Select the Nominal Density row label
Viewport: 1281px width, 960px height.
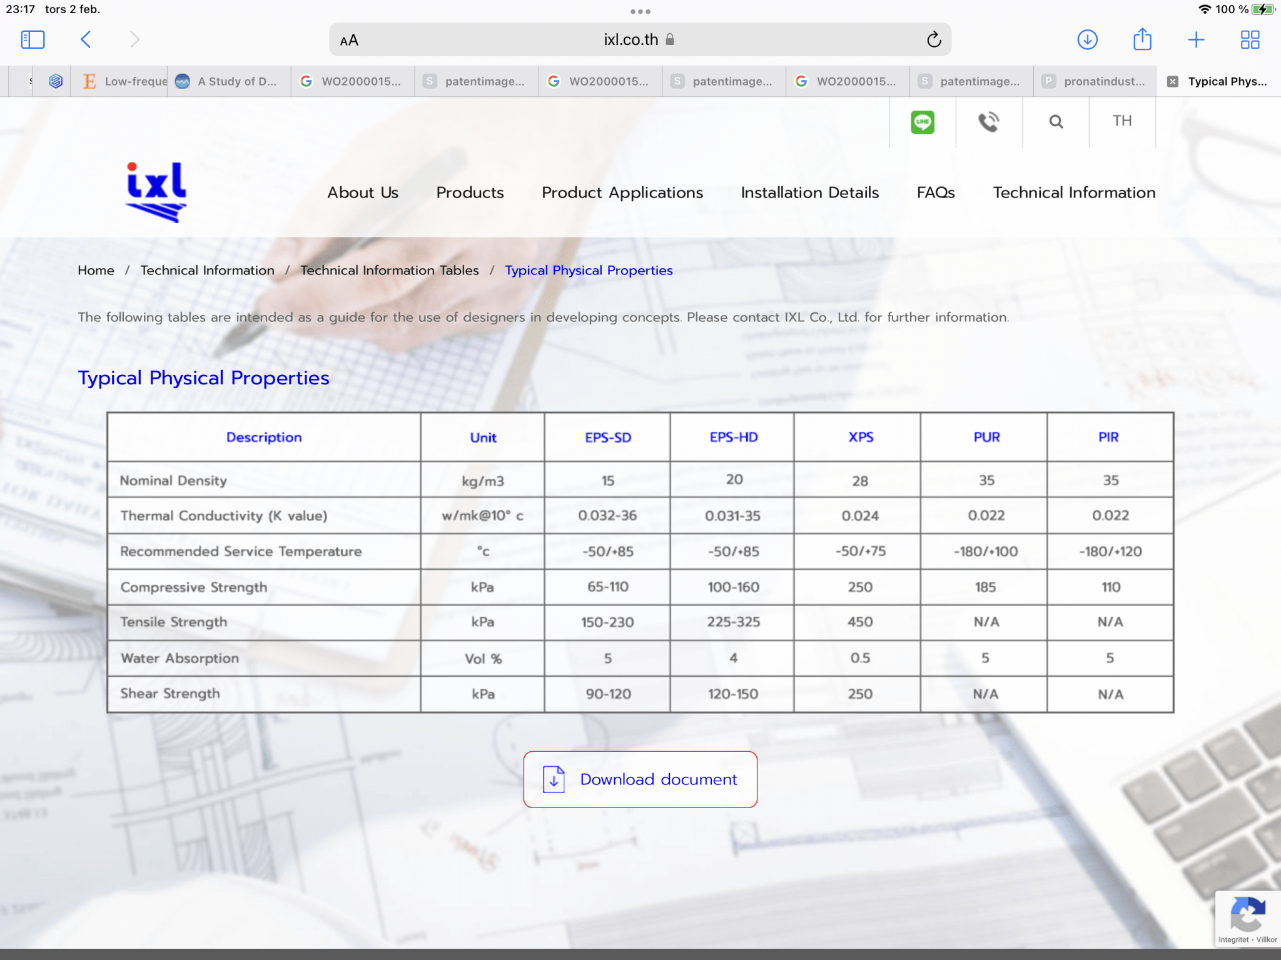(173, 481)
